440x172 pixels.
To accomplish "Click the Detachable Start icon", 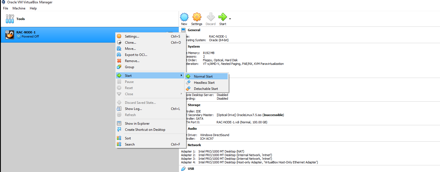I will tap(188, 89).
